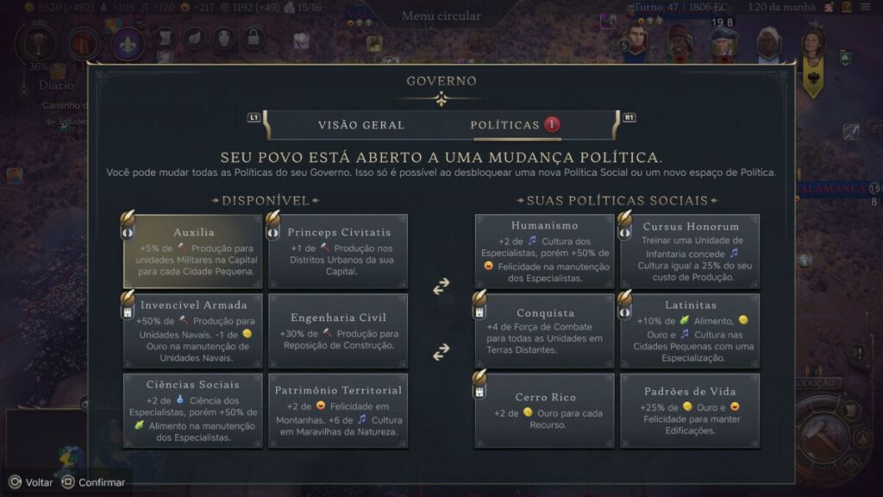Click the help question mark icon
This screenshot has height=497, width=883.
[847, 7]
